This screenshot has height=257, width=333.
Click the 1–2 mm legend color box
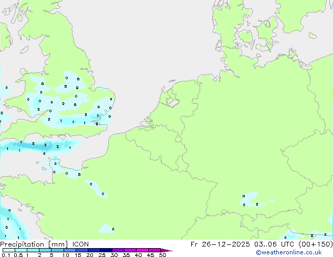[33, 250]
